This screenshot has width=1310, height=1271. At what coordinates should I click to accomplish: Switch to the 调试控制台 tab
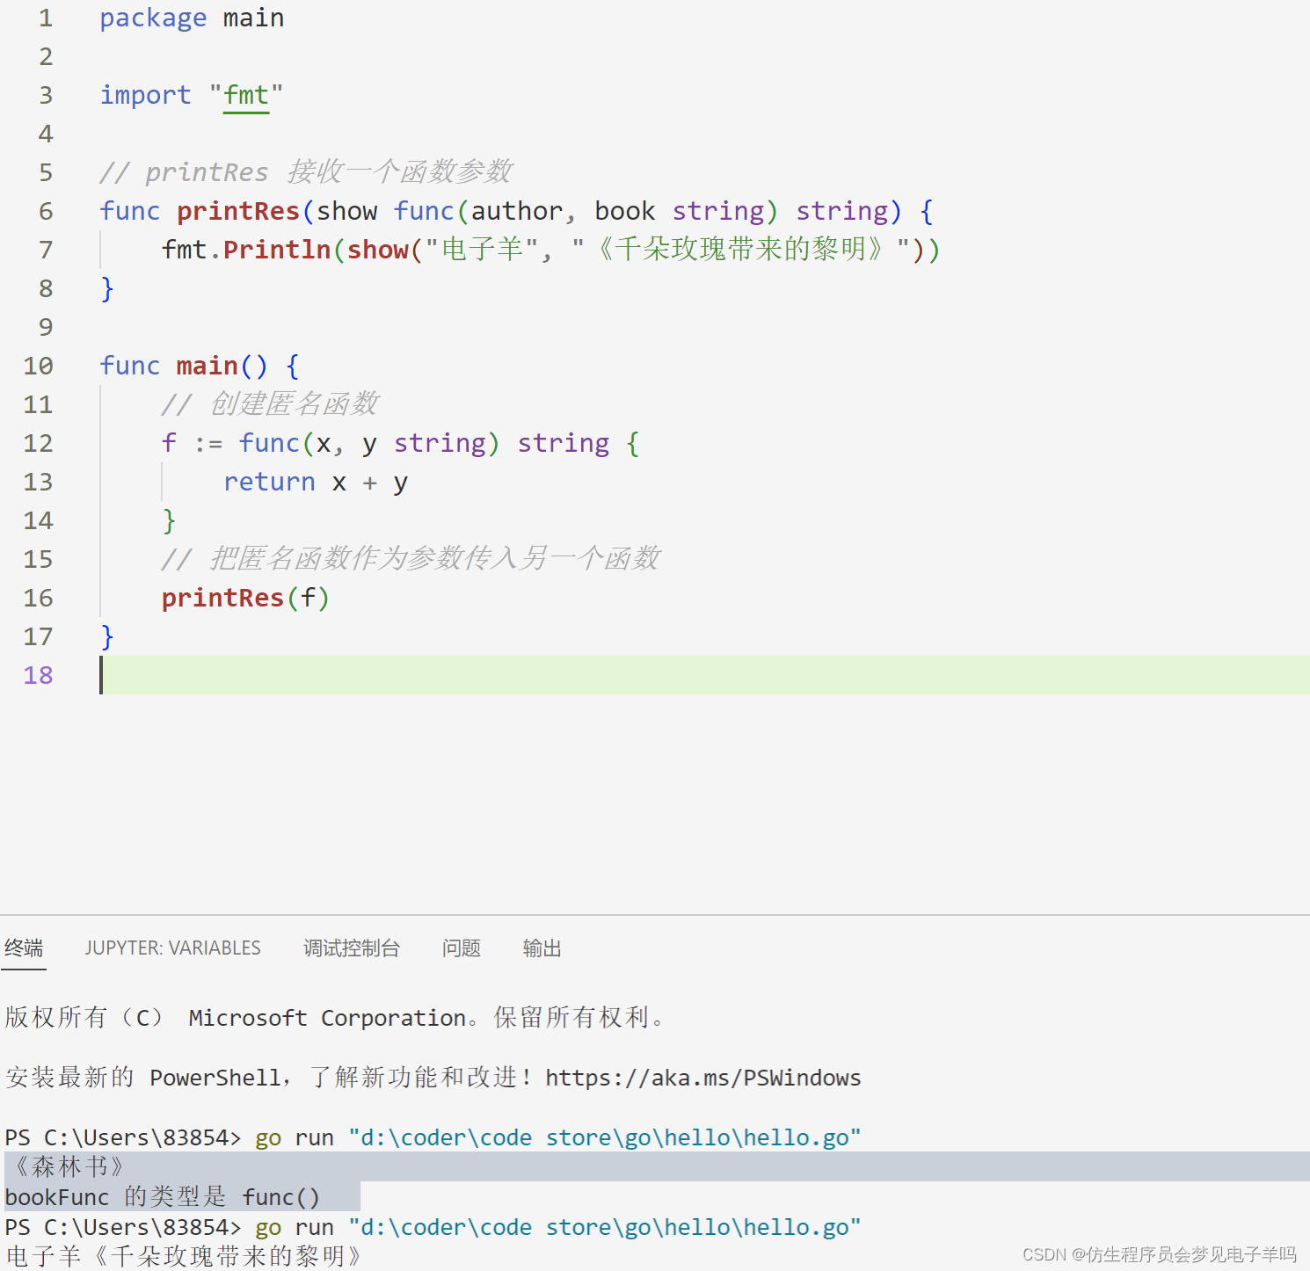coord(352,948)
